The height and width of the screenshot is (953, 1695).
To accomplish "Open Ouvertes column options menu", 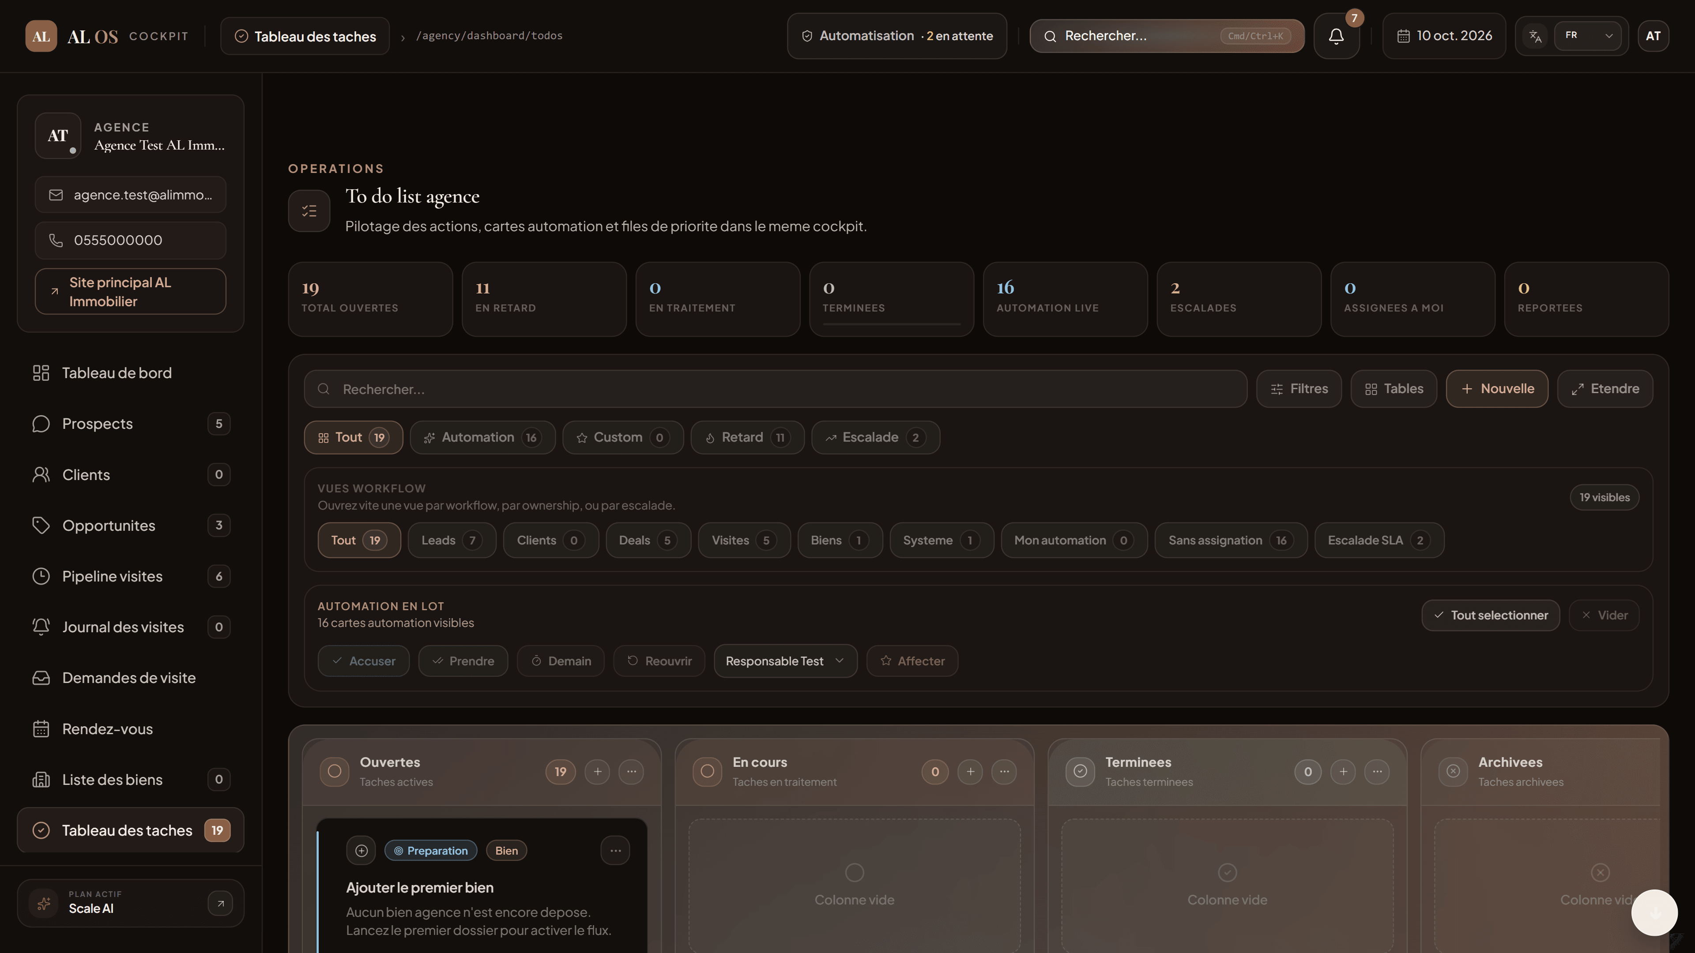I will [632, 772].
